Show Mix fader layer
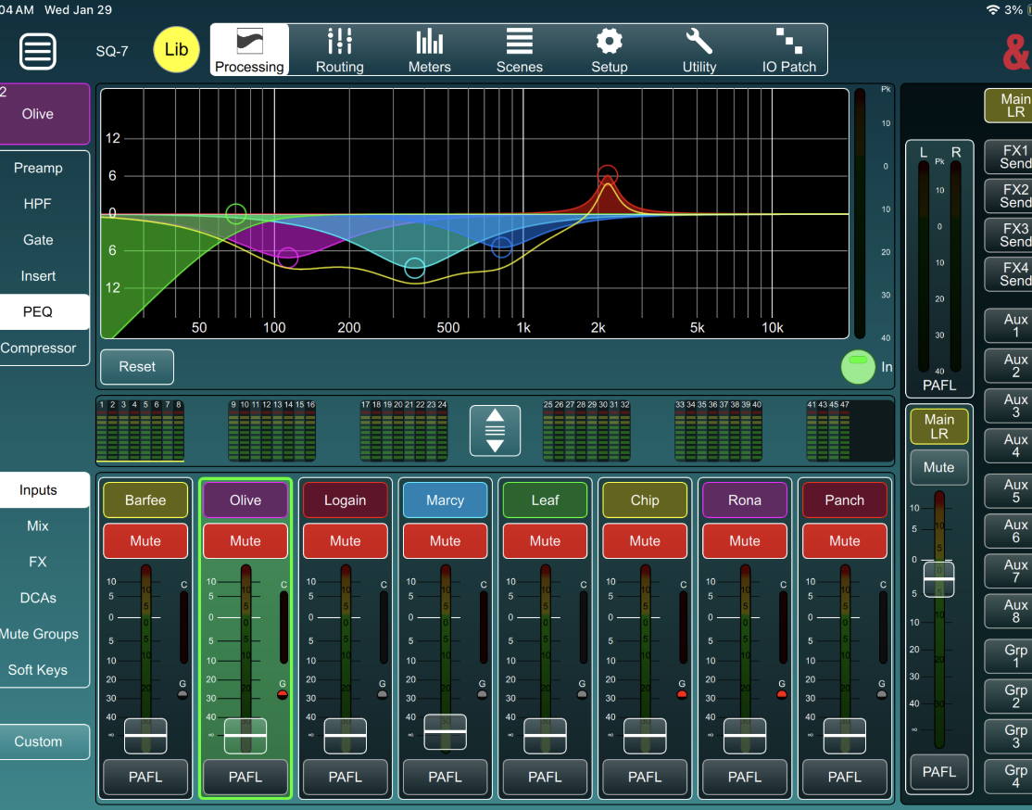 pyautogui.click(x=37, y=526)
